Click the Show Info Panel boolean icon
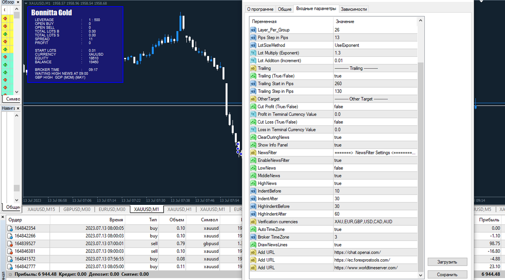This screenshot has width=505, height=280. tap(253, 145)
